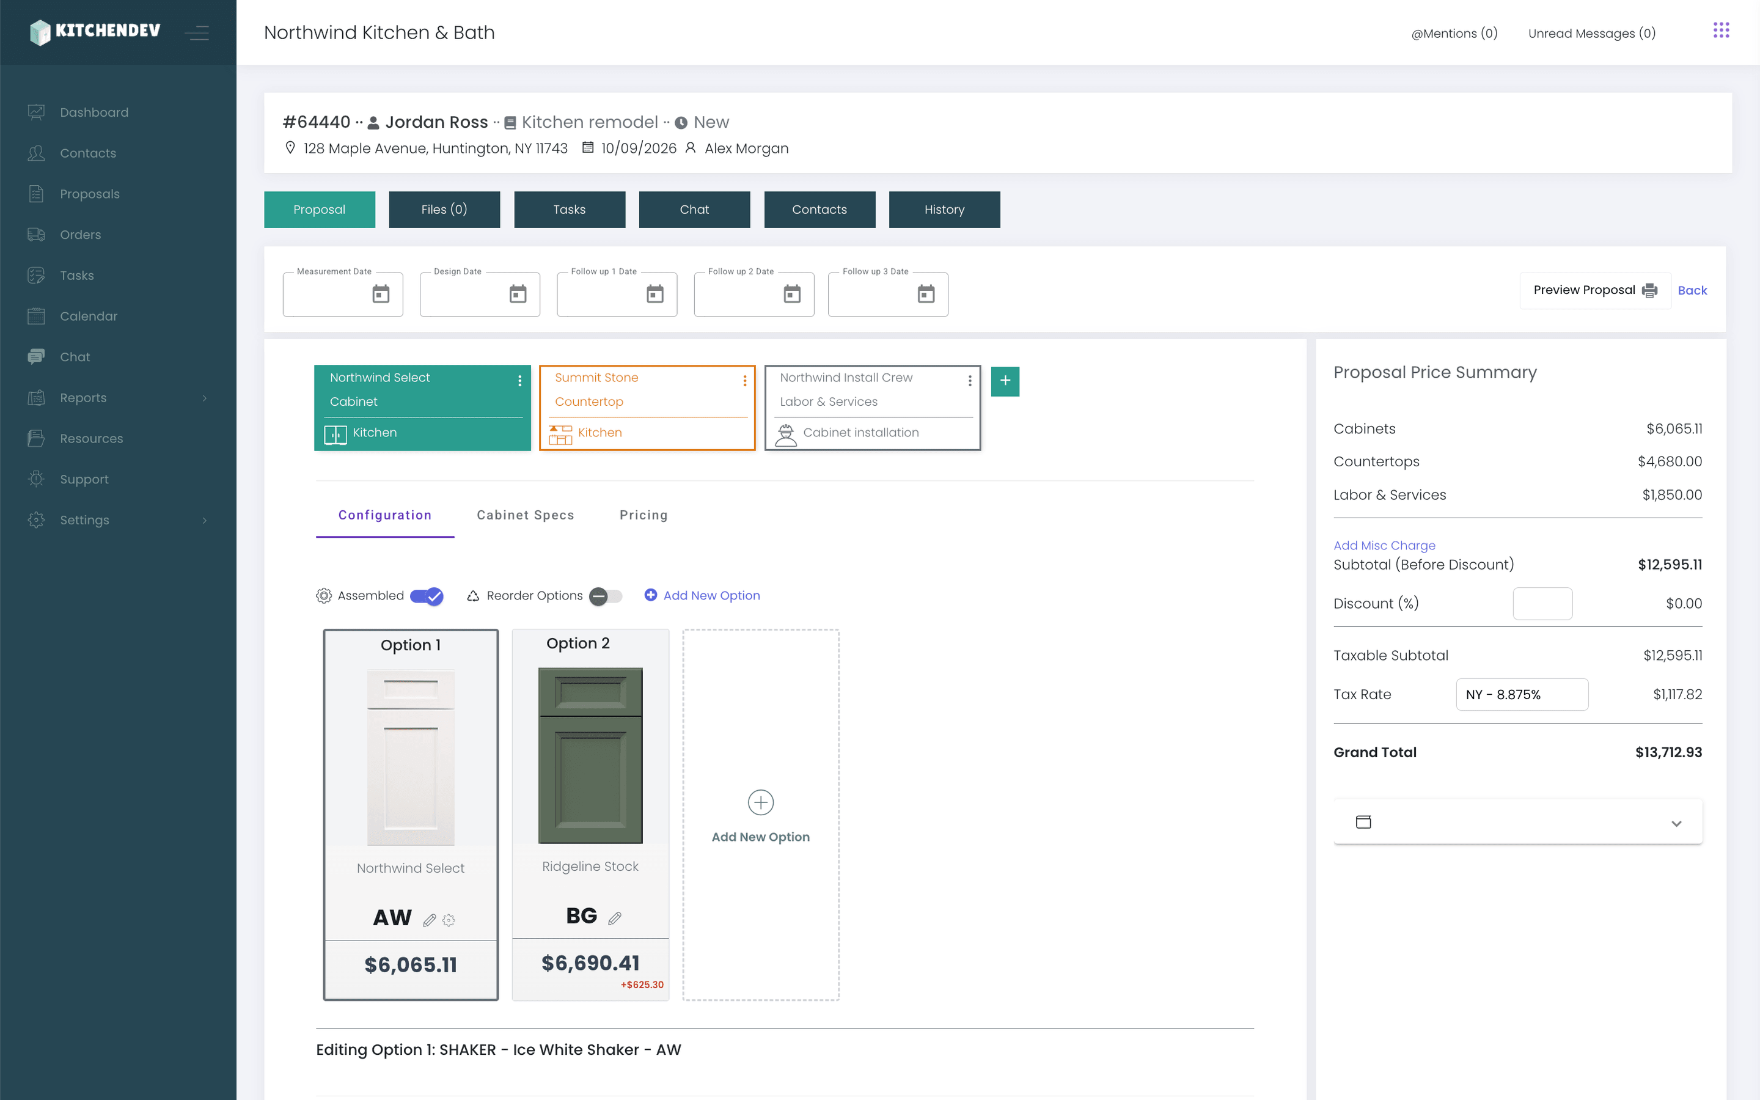Toggle the Assembled switch off
The image size is (1760, 1100).
[x=427, y=596]
